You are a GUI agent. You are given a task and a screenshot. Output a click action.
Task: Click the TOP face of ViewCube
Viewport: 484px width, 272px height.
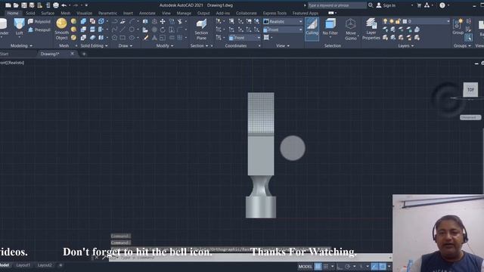(x=470, y=90)
